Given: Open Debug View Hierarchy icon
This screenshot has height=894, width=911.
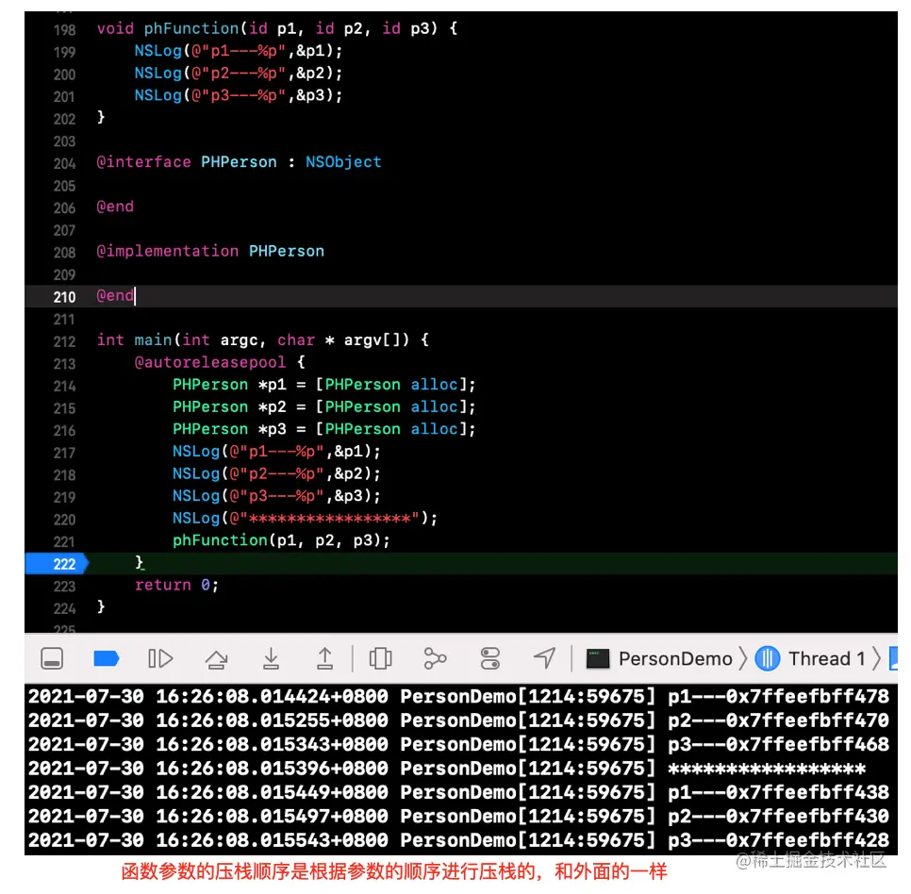Looking at the screenshot, I should [x=381, y=659].
